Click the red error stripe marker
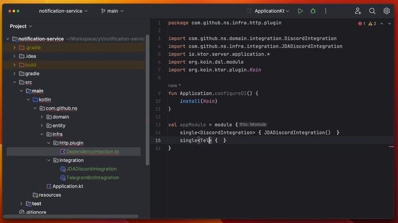This screenshot has height=223, width=398. pyautogui.click(x=391, y=147)
